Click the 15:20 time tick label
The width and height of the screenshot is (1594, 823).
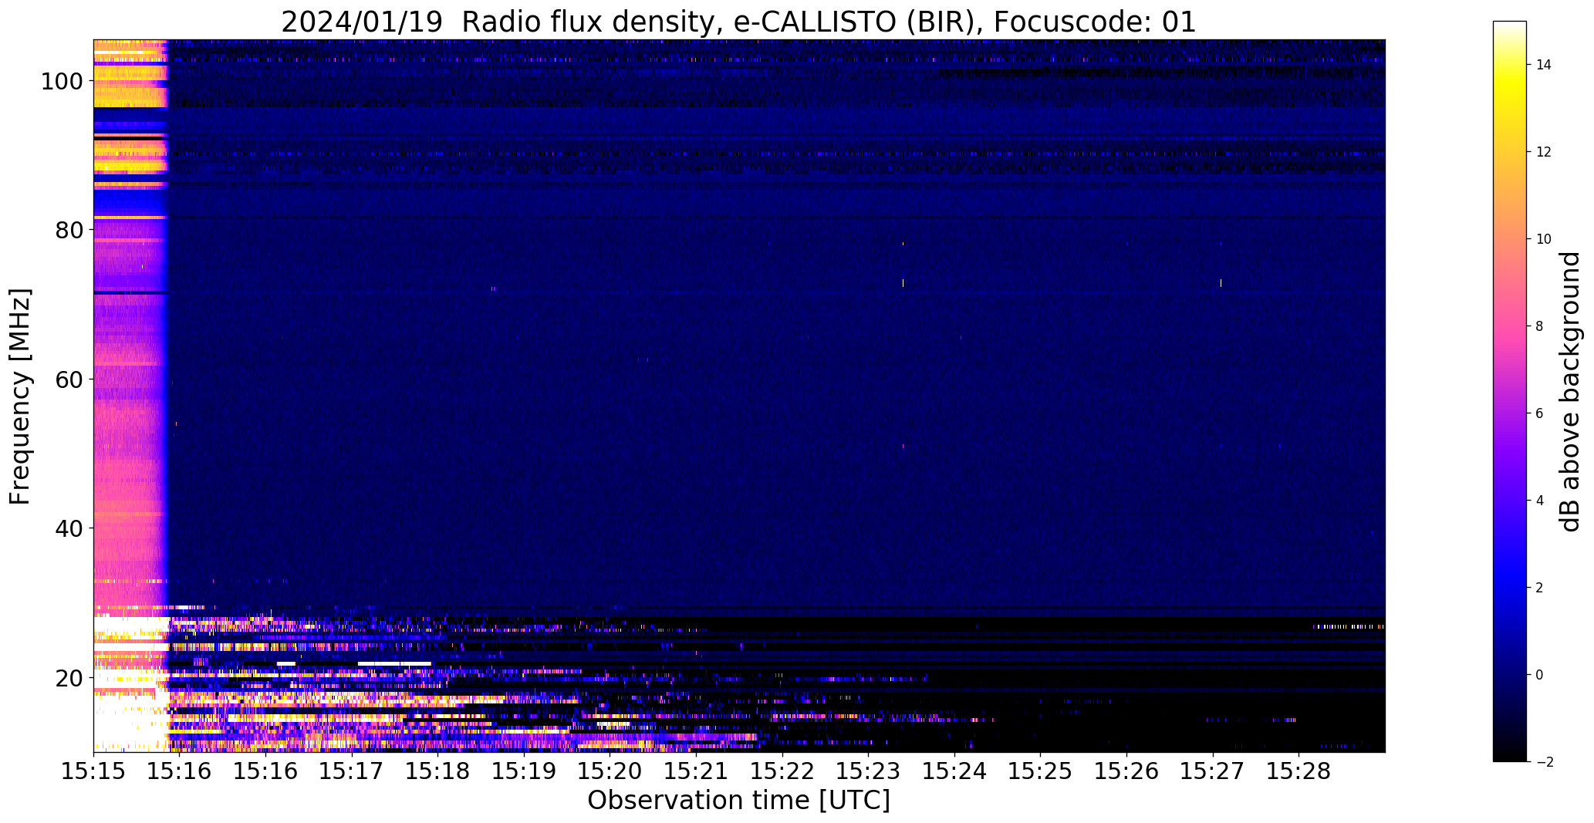coord(610,771)
